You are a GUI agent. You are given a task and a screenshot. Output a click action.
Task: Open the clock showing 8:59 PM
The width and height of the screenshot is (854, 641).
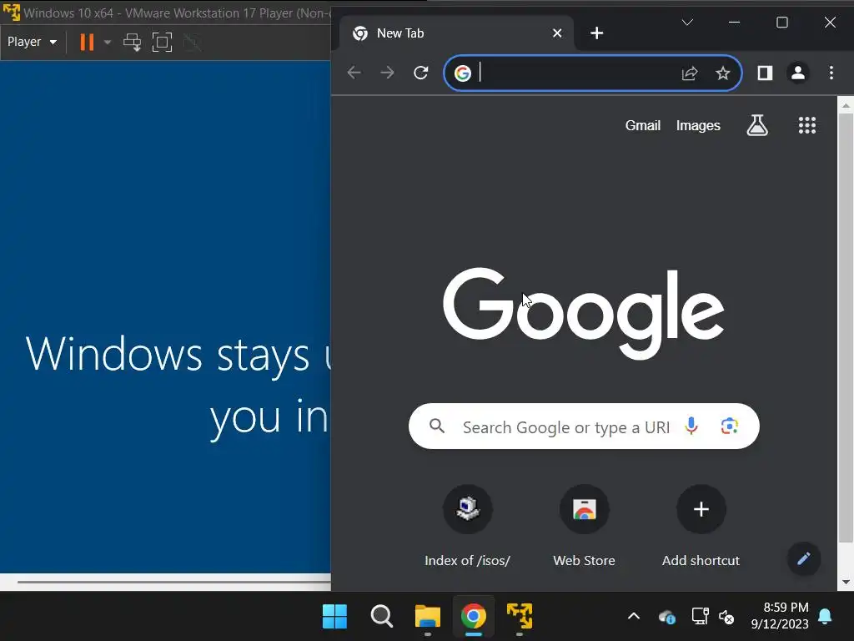pos(780,615)
